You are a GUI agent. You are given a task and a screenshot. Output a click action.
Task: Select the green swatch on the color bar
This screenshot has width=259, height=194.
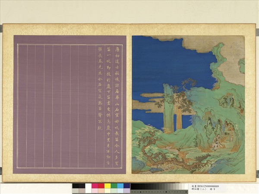coord(114,186)
